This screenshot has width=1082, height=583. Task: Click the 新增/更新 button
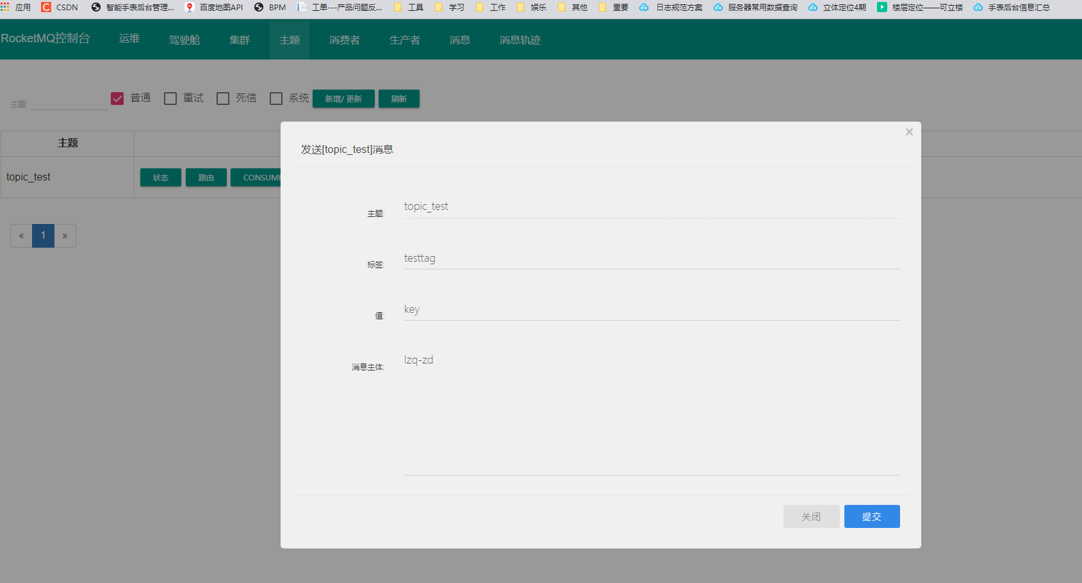coord(343,99)
